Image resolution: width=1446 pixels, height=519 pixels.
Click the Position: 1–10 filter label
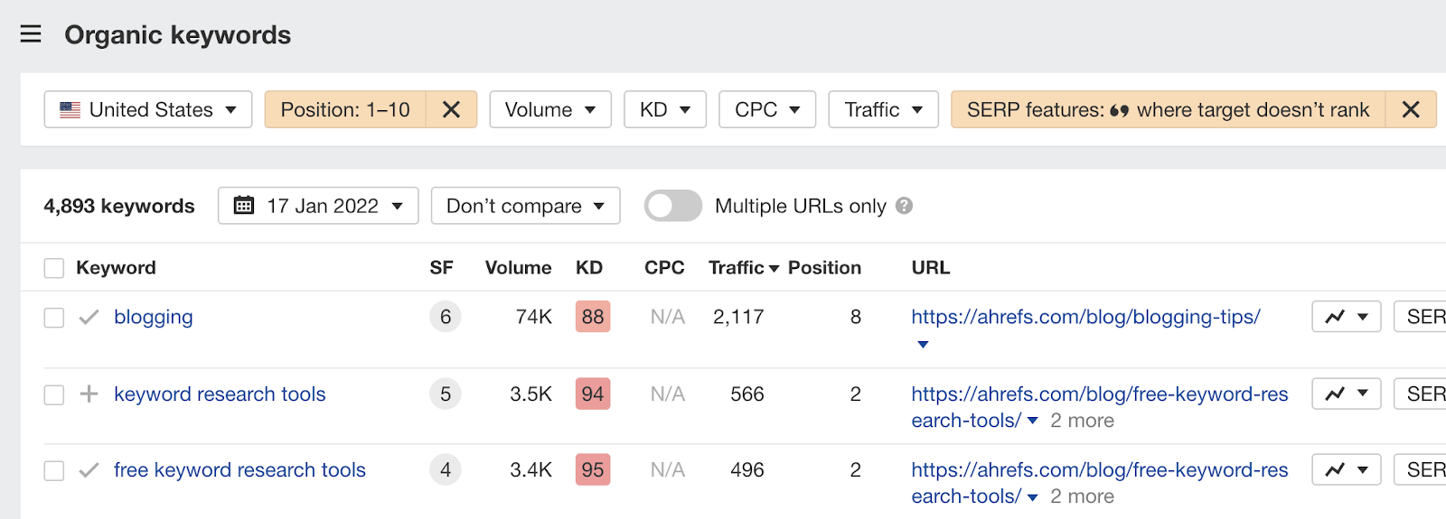(x=345, y=109)
